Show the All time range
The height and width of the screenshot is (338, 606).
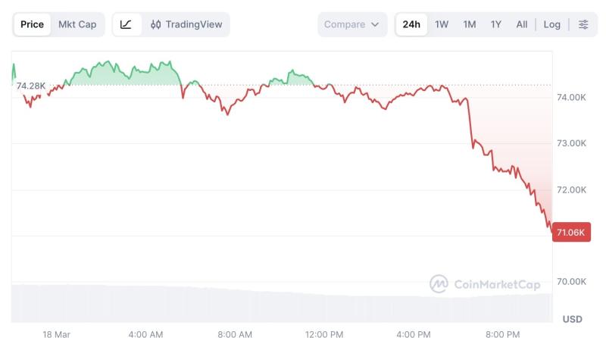tap(522, 24)
